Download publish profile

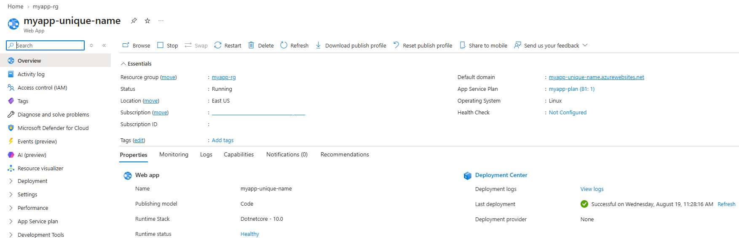[351, 45]
